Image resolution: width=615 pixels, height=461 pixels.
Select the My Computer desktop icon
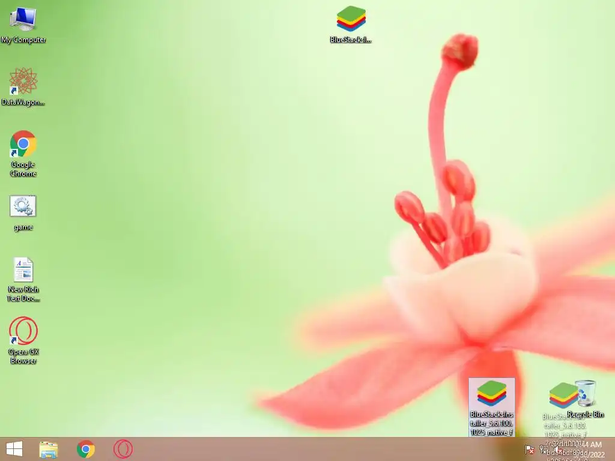(x=23, y=25)
